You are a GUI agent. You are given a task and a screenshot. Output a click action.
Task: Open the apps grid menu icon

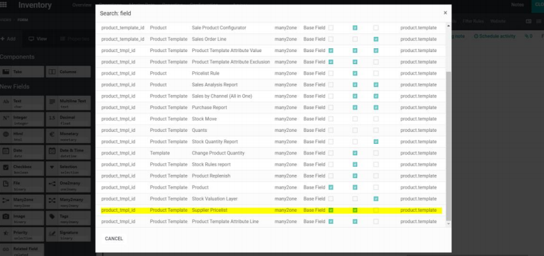3,5
